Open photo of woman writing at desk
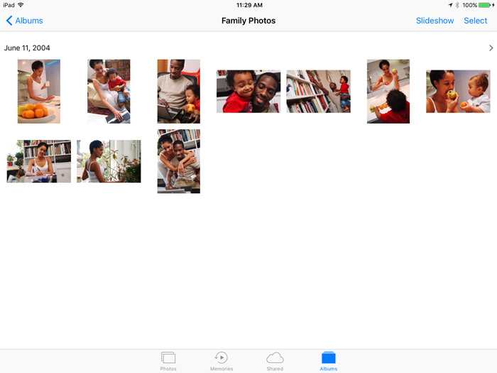Image resolution: width=497 pixels, height=373 pixels. pos(39,161)
